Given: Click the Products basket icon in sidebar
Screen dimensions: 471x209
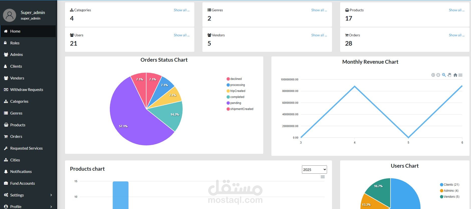Looking at the screenshot, I should 6,125.
